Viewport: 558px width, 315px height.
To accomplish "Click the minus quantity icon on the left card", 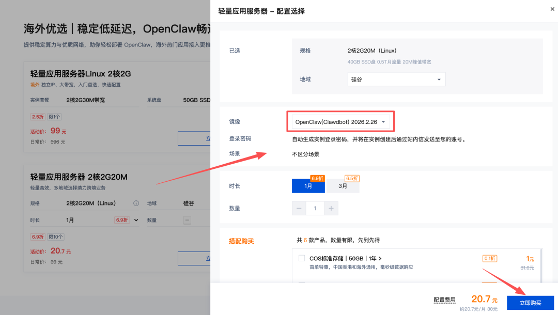I will tap(188, 219).
